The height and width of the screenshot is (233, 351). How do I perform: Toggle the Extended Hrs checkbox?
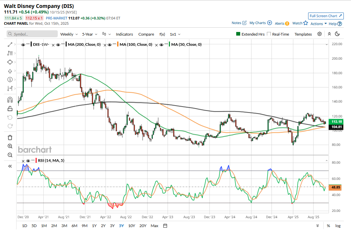pos(238,34)
